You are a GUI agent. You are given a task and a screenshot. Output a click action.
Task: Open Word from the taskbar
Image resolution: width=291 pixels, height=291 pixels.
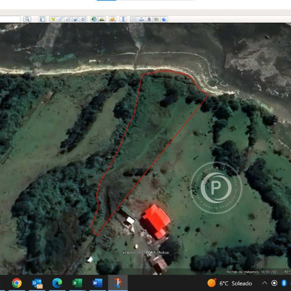tap(97, 283)
